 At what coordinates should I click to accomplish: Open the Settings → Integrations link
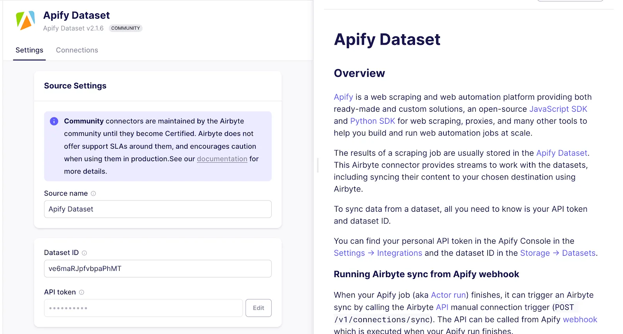(x=378, y=253)
